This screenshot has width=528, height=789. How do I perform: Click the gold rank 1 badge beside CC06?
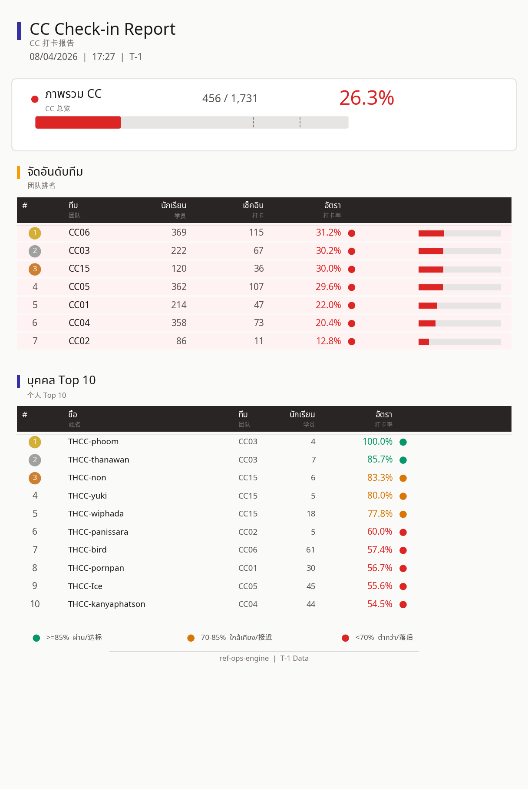(35, 233)
